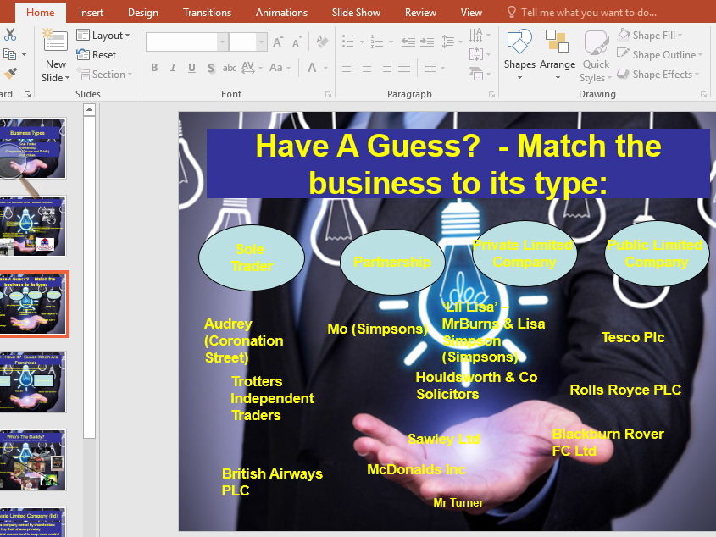716x537 pixels.
Task: Switch to the Insert tab
Action: [91, 13]
